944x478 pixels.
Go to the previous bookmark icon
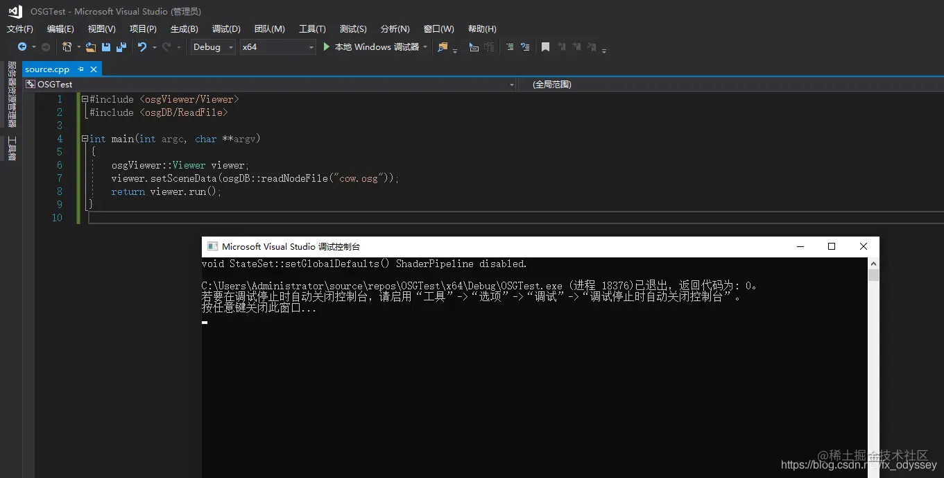click(561, 47)
